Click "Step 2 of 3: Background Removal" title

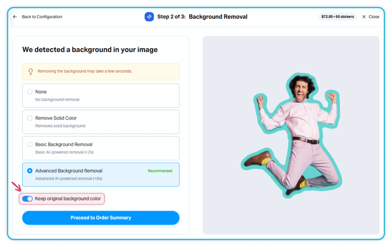[202, 17]
